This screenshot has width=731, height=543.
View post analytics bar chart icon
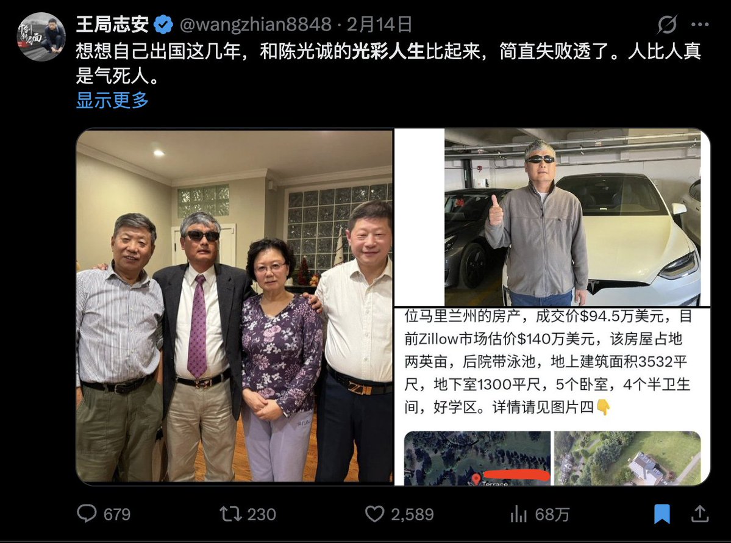coord(518,514)
